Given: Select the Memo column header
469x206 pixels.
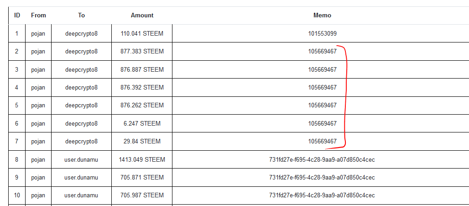Looking at the screenshot, I should pos(322,15).
